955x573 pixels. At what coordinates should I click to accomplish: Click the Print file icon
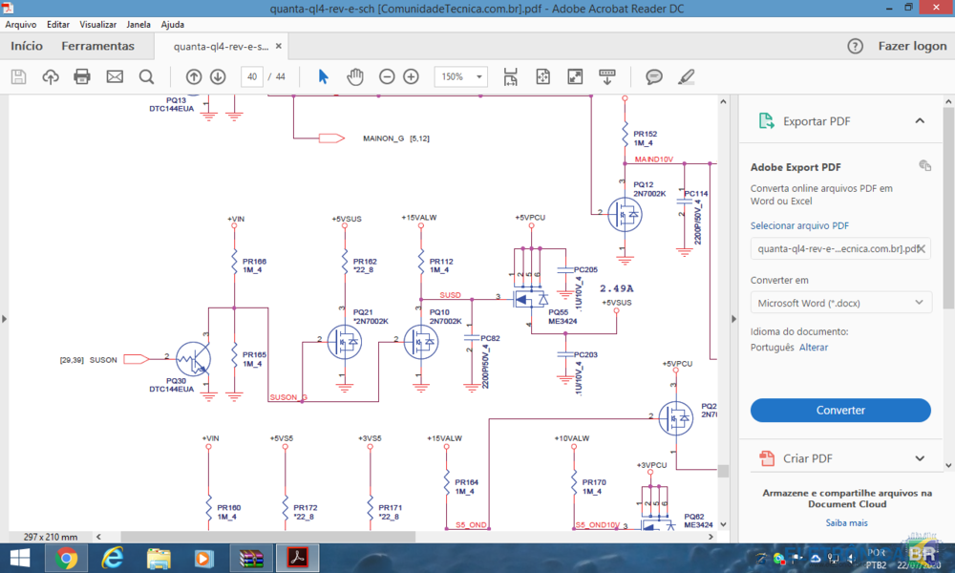(82, 76)
